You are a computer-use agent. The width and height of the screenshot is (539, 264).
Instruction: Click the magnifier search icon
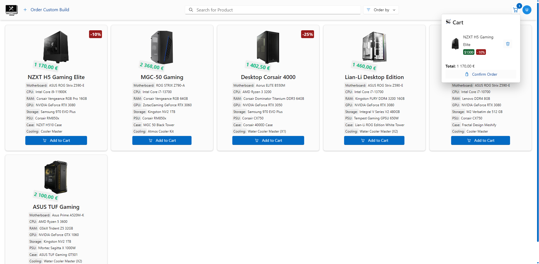click(191, 10)
